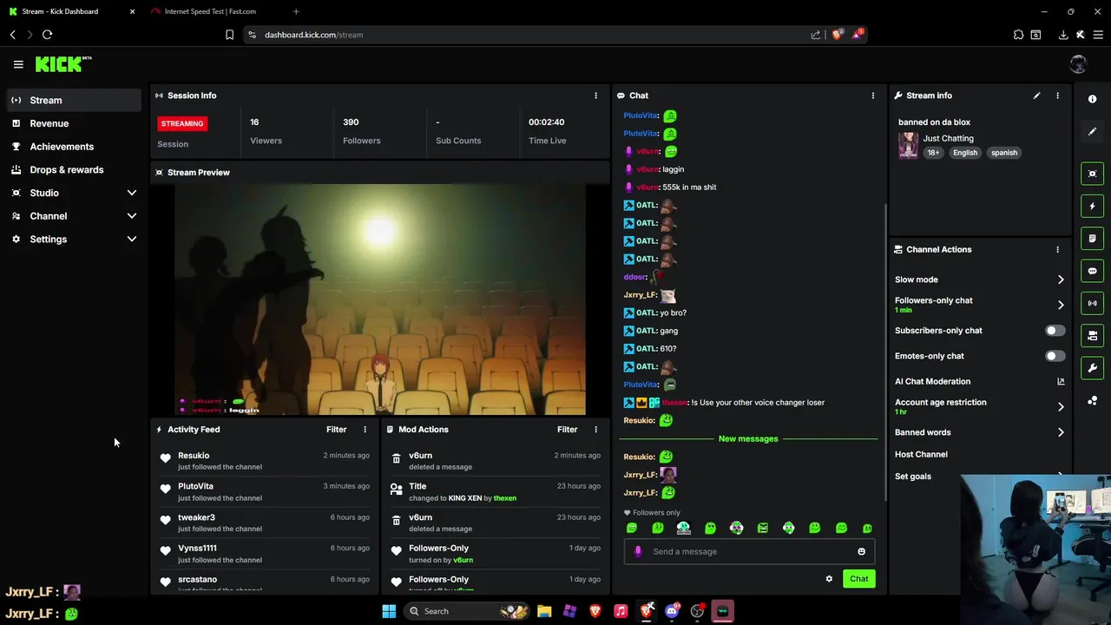Jump to New messages divider in chat
Viewport: 1111px width, 625px height.
[748, 439]
